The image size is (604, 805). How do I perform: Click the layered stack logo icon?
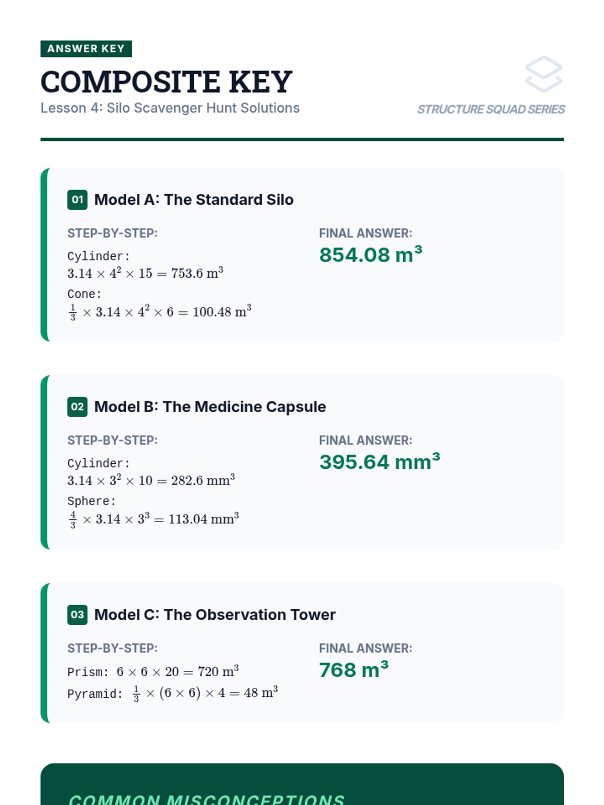544,74
